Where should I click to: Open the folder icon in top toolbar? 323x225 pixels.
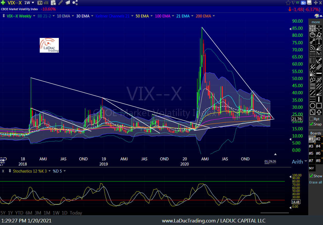[68, 3]
